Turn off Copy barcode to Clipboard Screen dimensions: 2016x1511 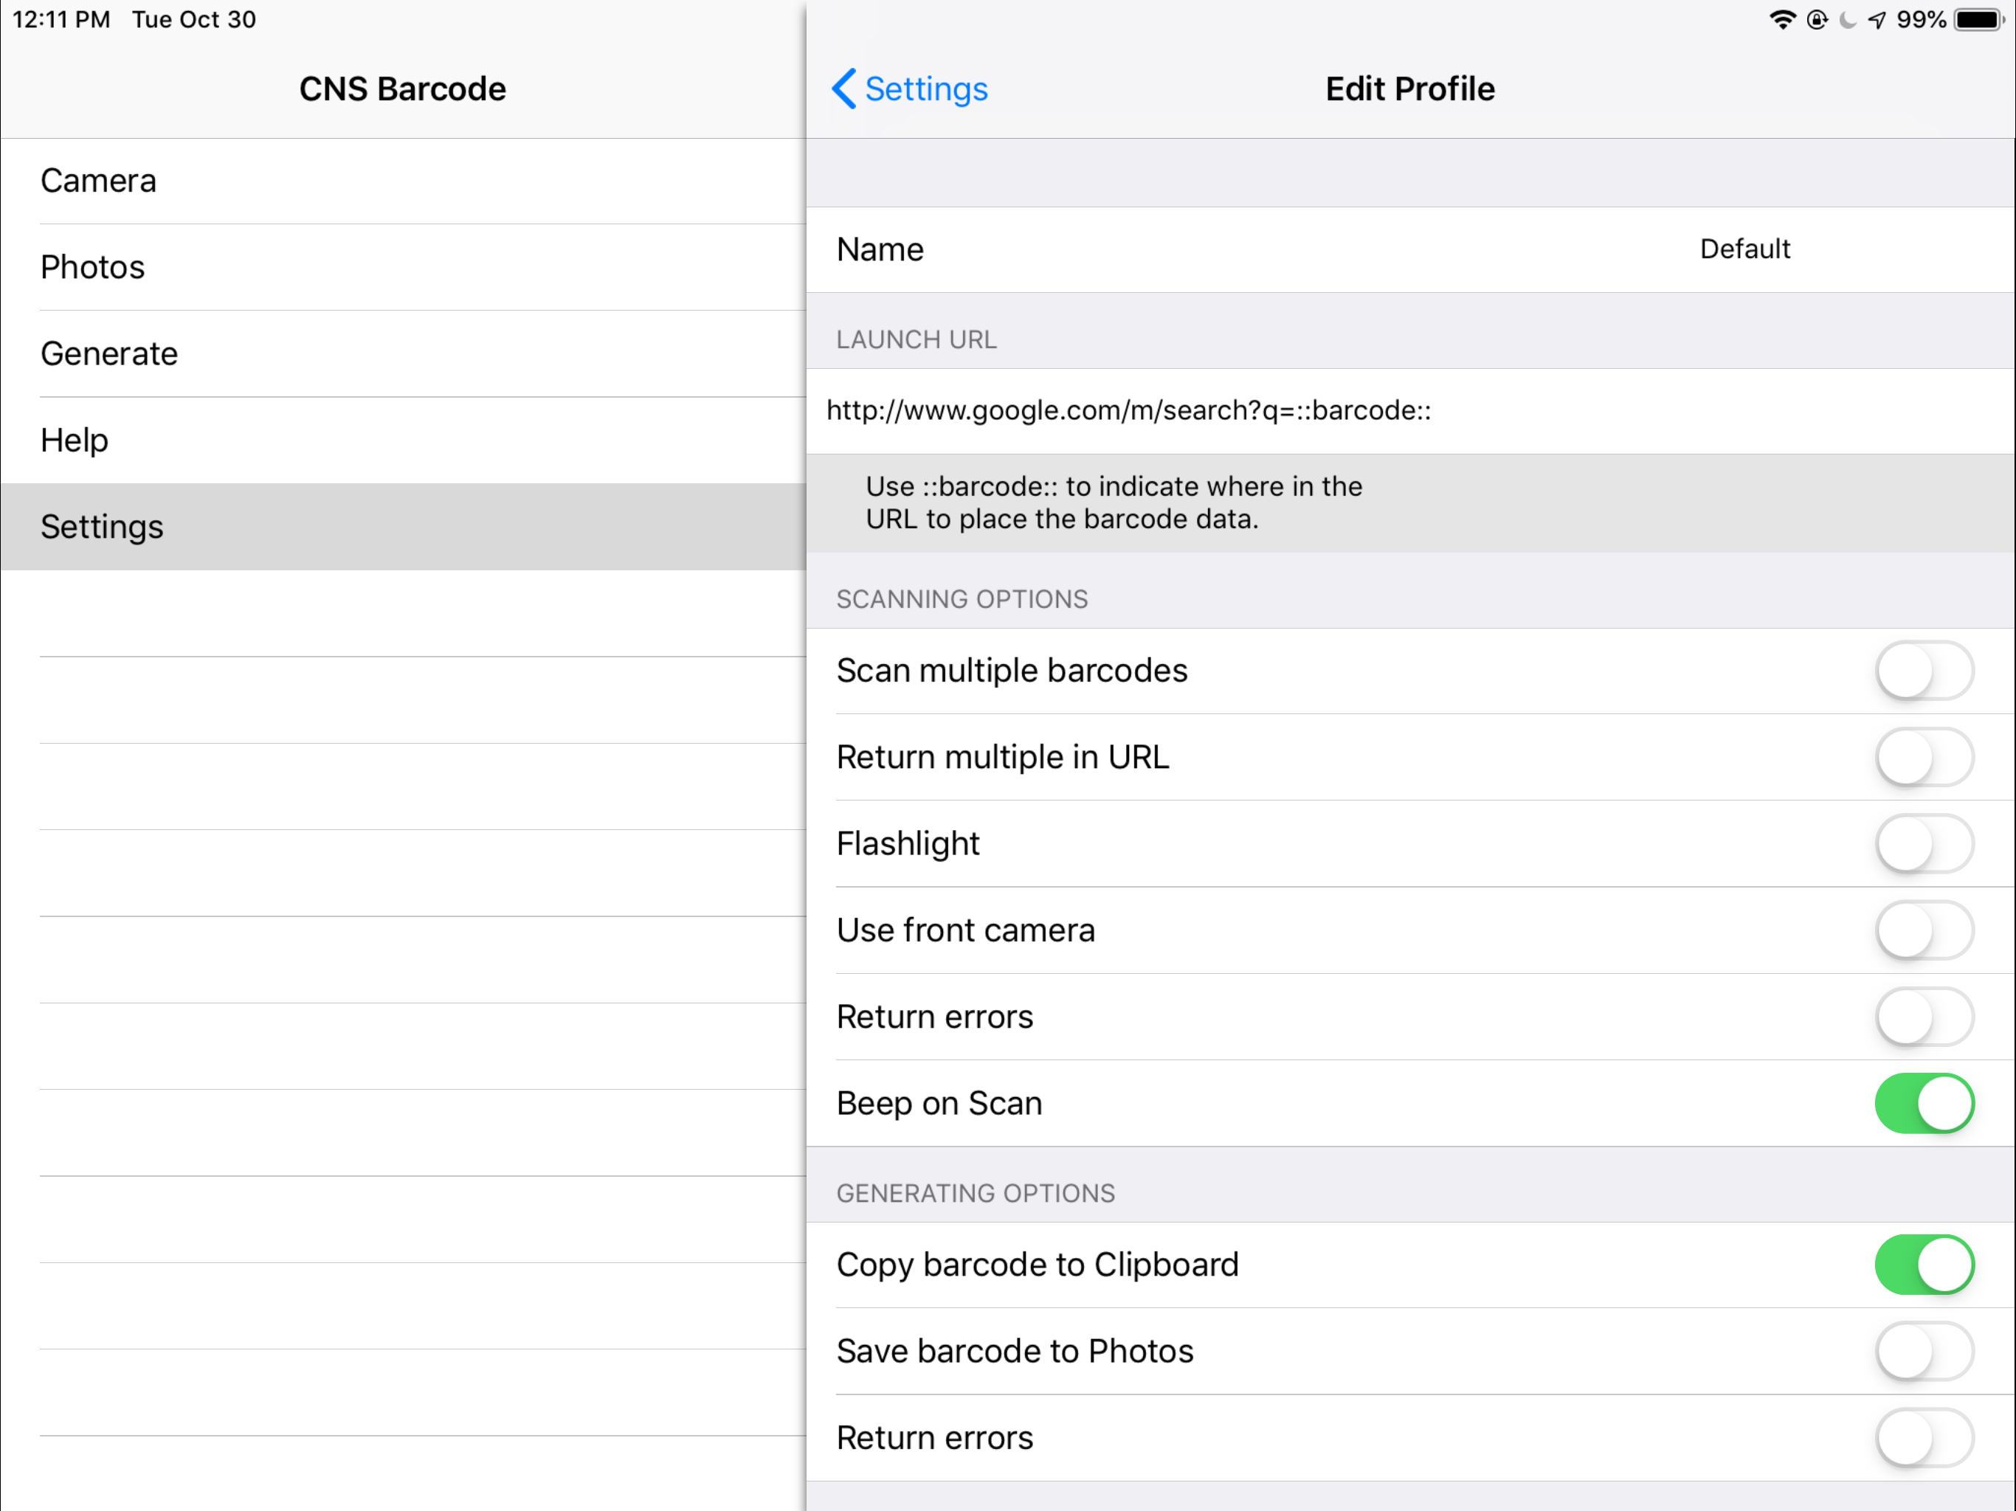click(1924, 1265)
